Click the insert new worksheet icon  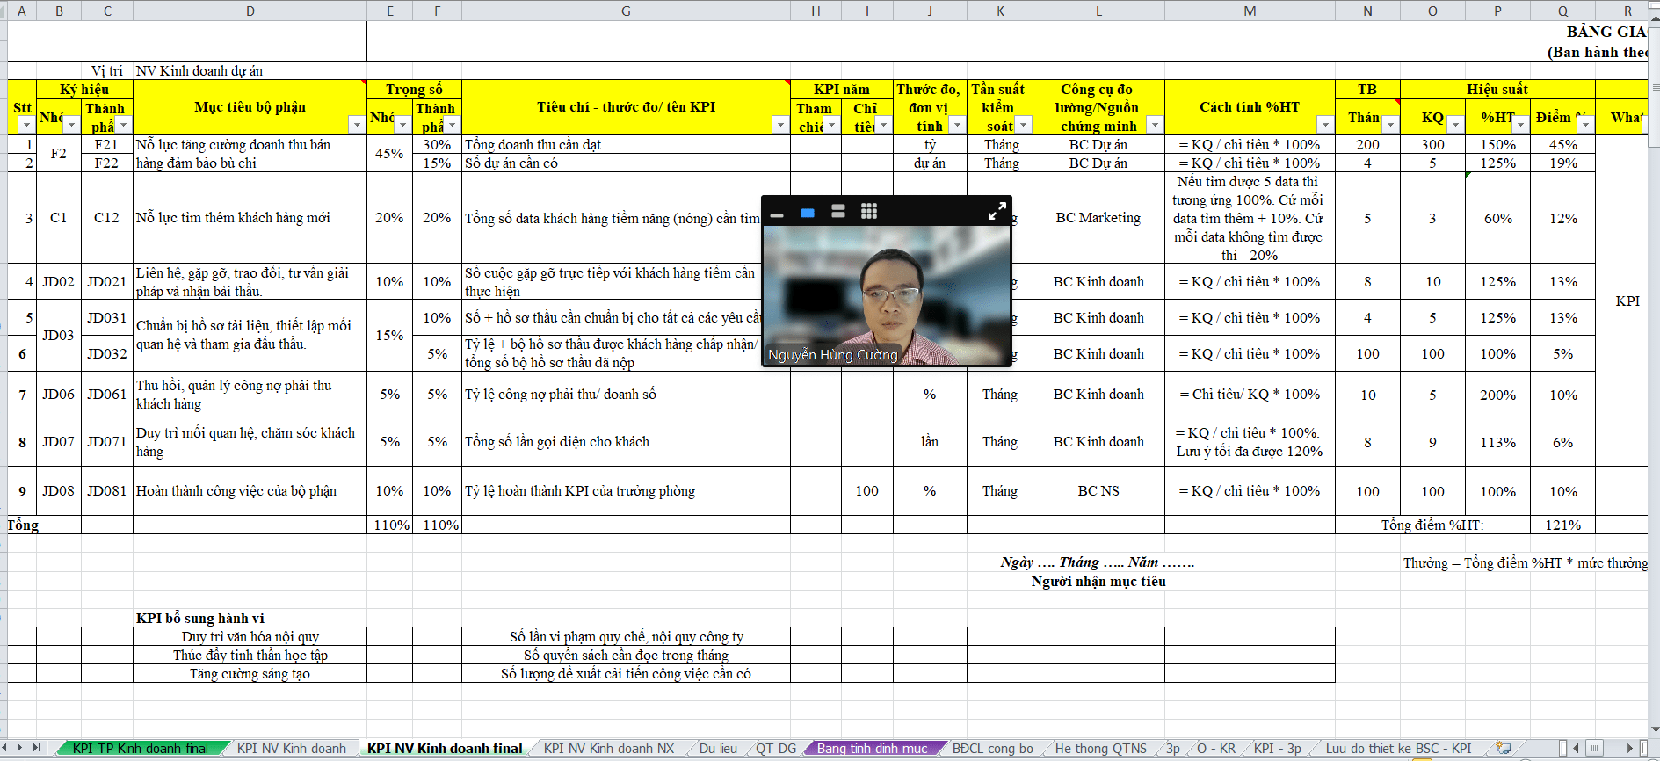coord(1504,748)
